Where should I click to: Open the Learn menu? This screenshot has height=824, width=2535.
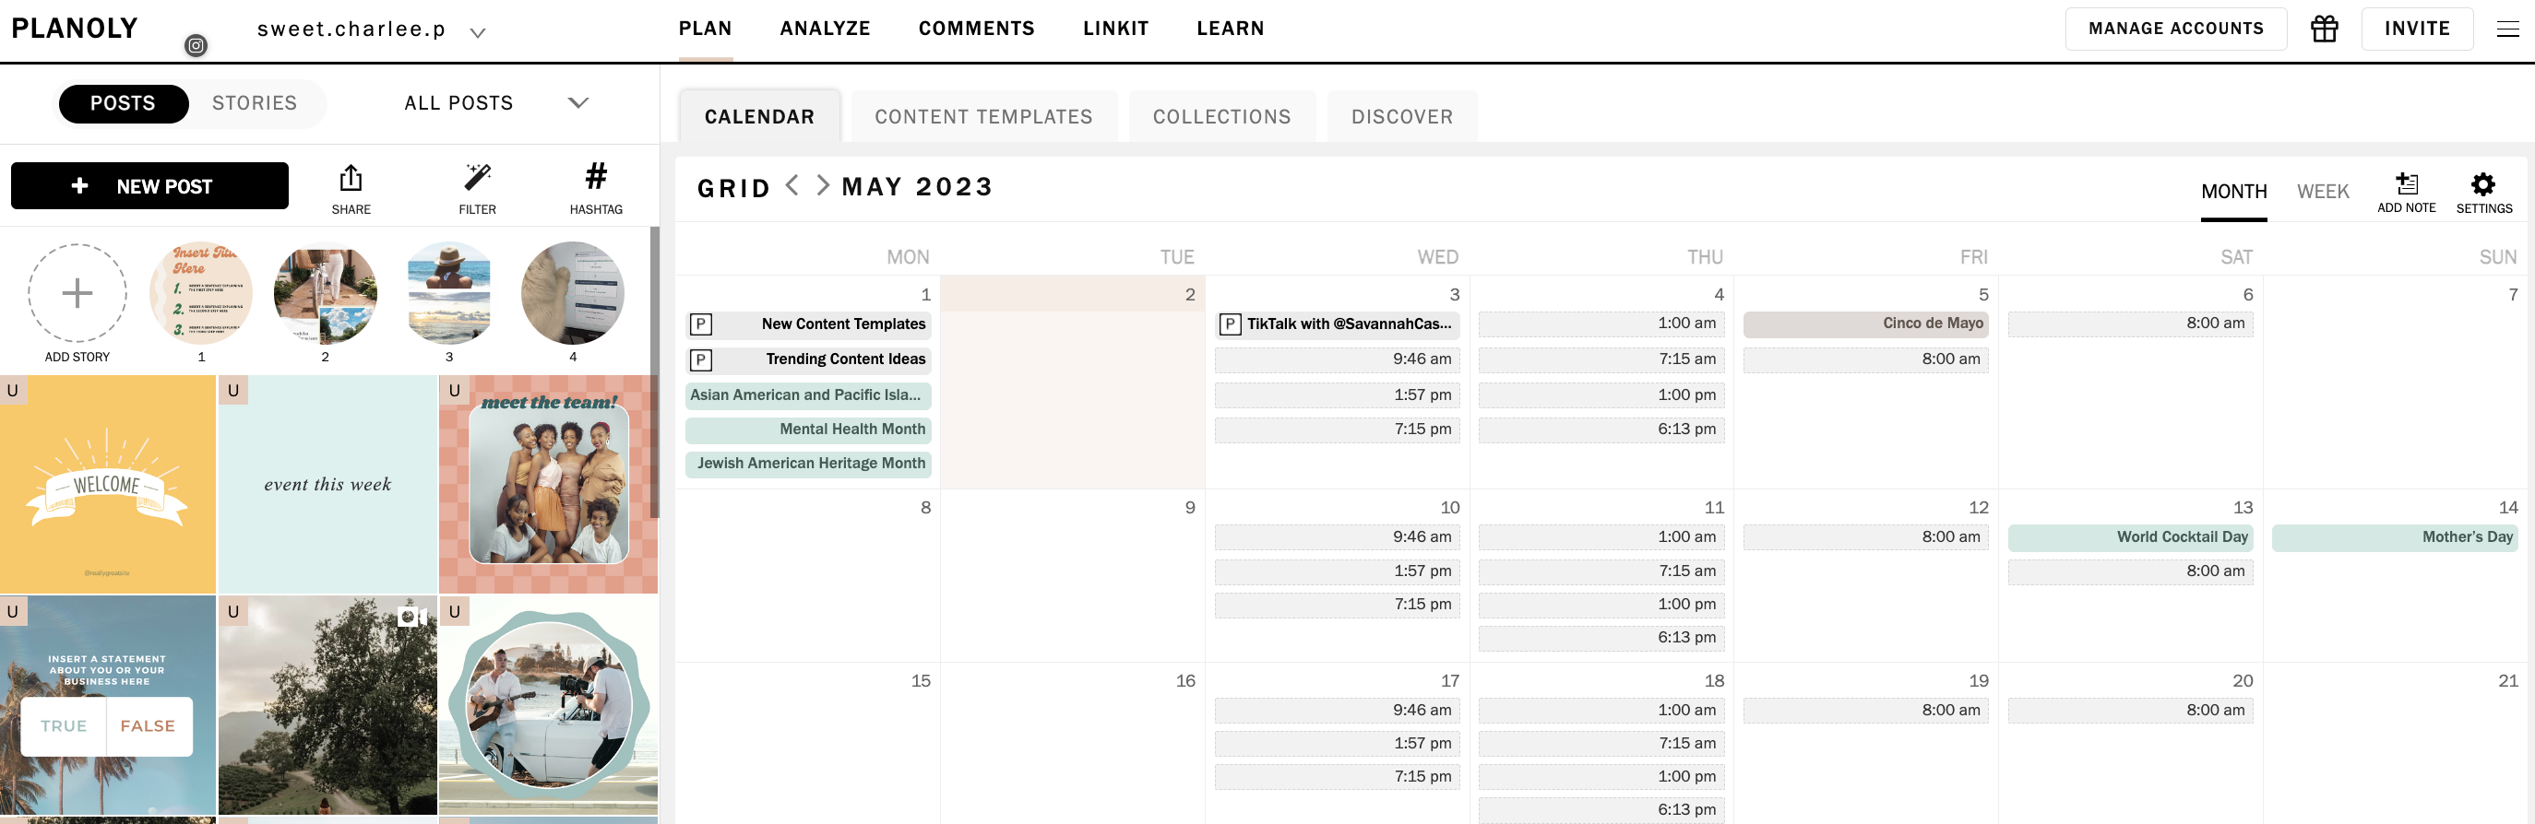(1230, 29)
